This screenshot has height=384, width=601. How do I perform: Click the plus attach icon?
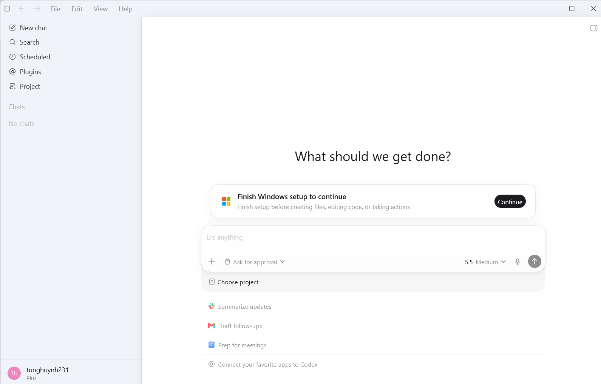tap(212, 262)
